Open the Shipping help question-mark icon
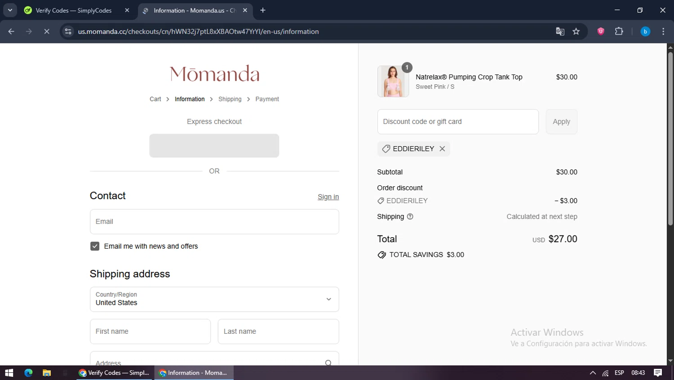 pyautogui.click(x=410, y=217)
